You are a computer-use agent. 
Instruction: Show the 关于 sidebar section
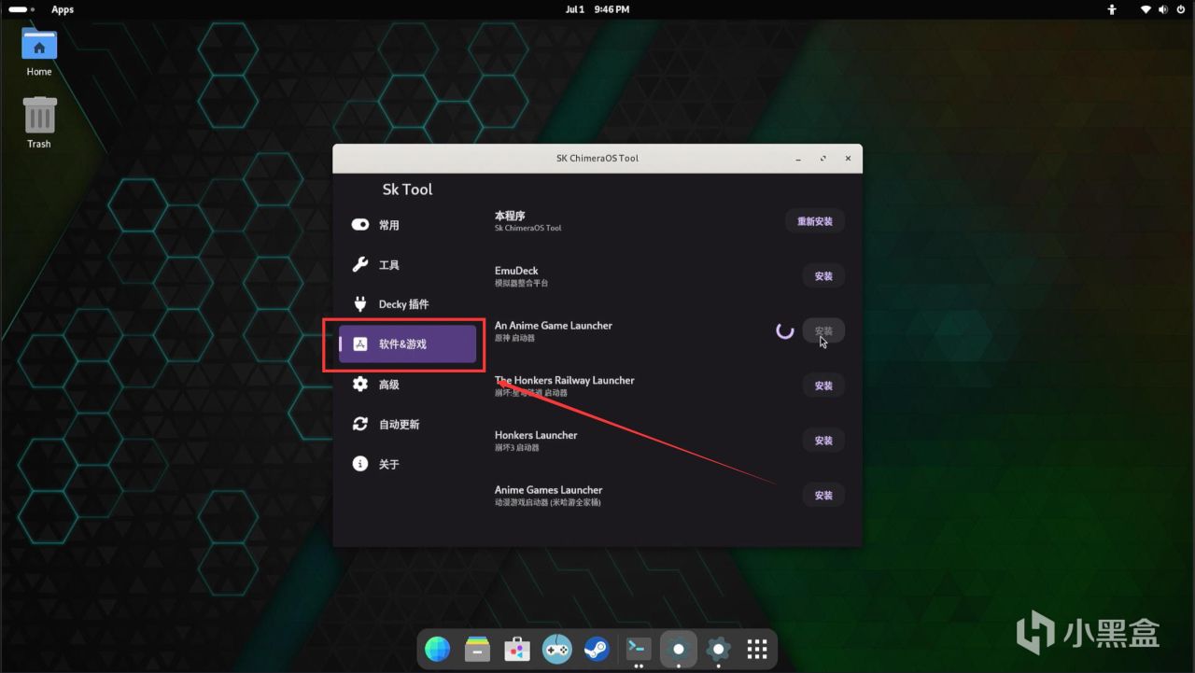407,464
